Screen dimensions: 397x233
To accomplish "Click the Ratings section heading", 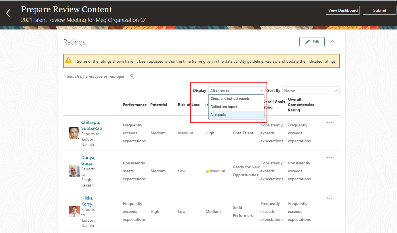I will [74, 42].
